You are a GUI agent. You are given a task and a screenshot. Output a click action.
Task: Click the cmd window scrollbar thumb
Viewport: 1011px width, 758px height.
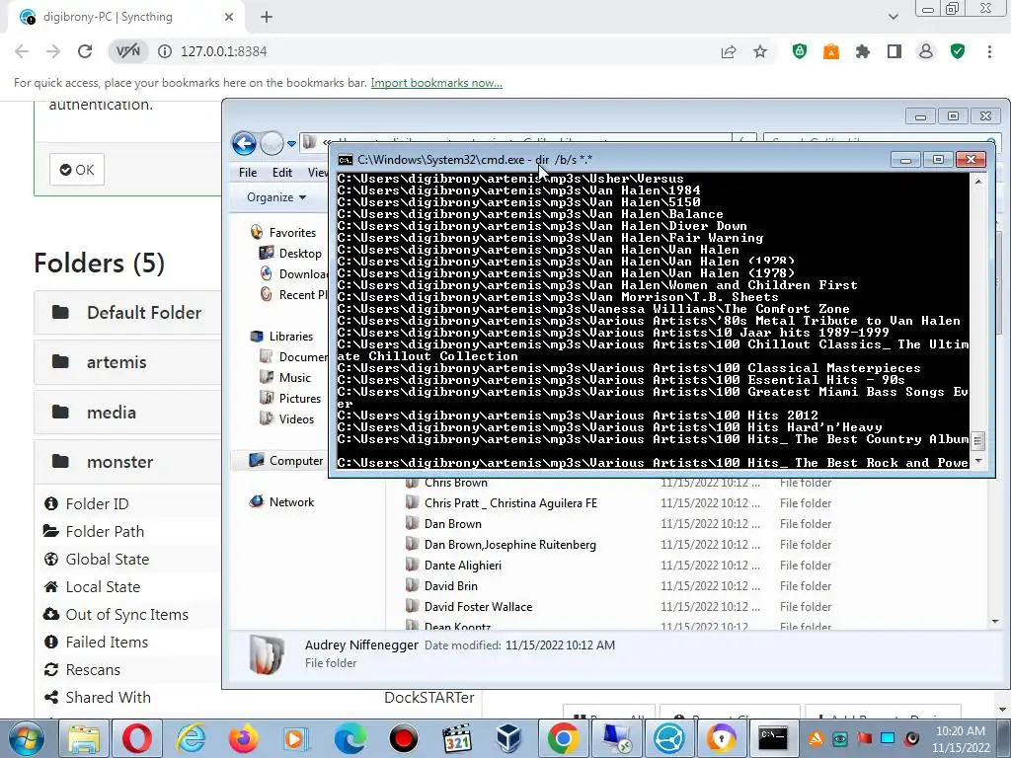(978, 441)
